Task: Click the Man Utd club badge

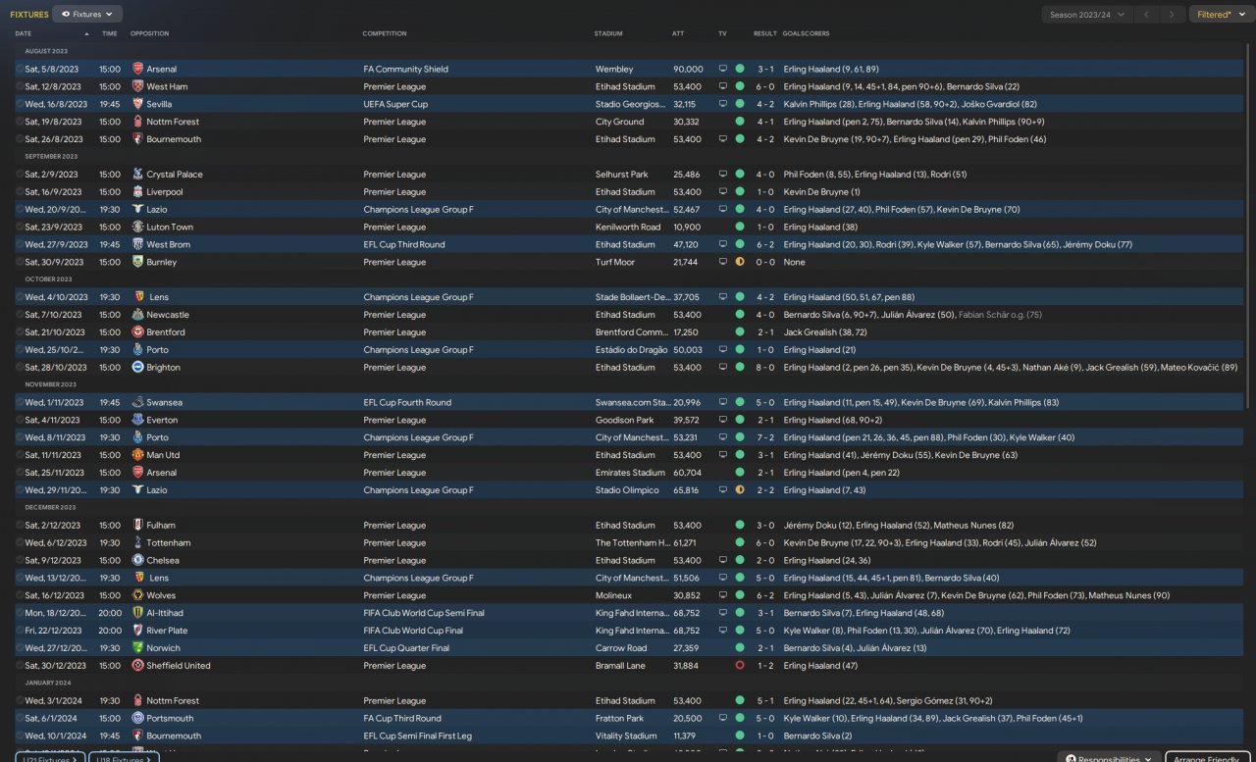Action: (137, 455)
